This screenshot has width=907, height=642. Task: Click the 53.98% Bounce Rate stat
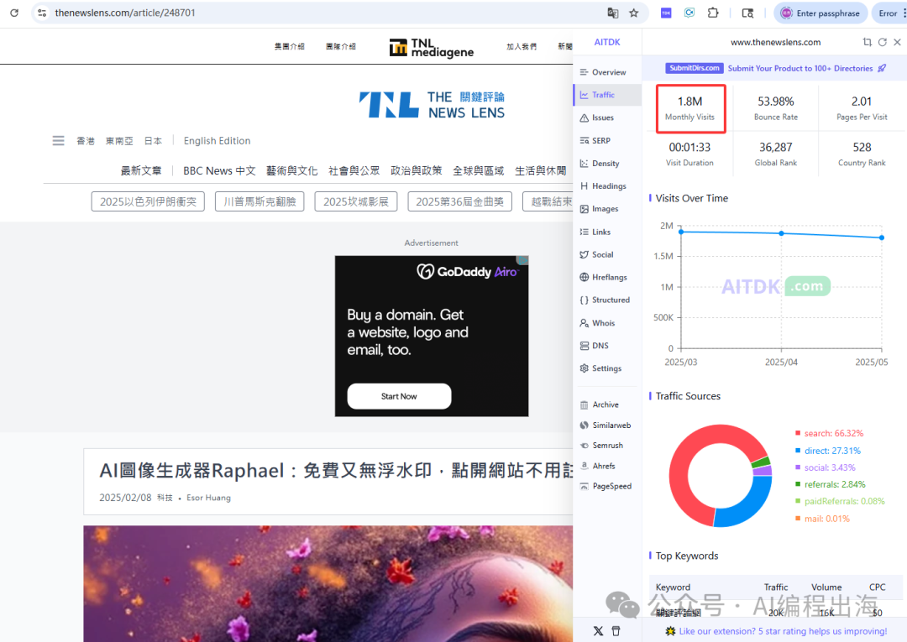point(776,108)
